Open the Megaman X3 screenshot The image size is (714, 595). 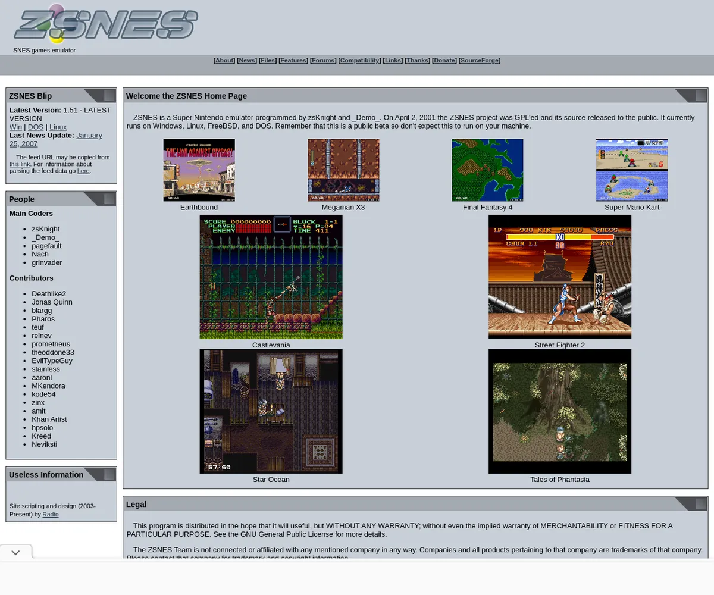pyautogui.click(x=343, y=170)
